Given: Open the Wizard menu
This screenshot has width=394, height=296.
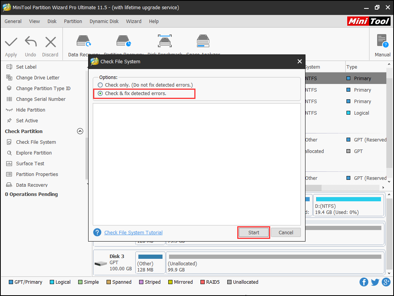Looking at the screenshot, I should coord(134,21).
